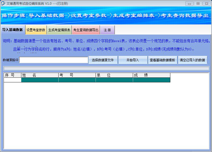Click the 数据源路径 label
This screenshot has height=152, width=212.
pos(10,60)
